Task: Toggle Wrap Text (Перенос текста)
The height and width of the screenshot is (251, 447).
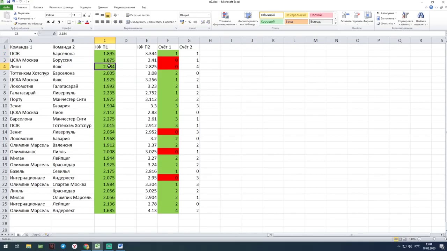Action: tap(138, 15)
